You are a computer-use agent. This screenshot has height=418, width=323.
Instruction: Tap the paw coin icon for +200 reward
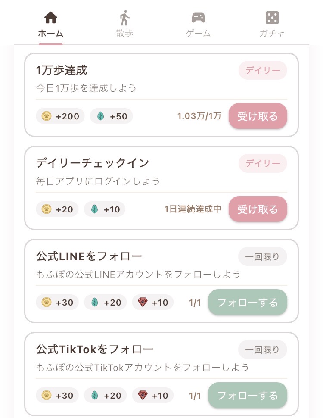point(47,116)
